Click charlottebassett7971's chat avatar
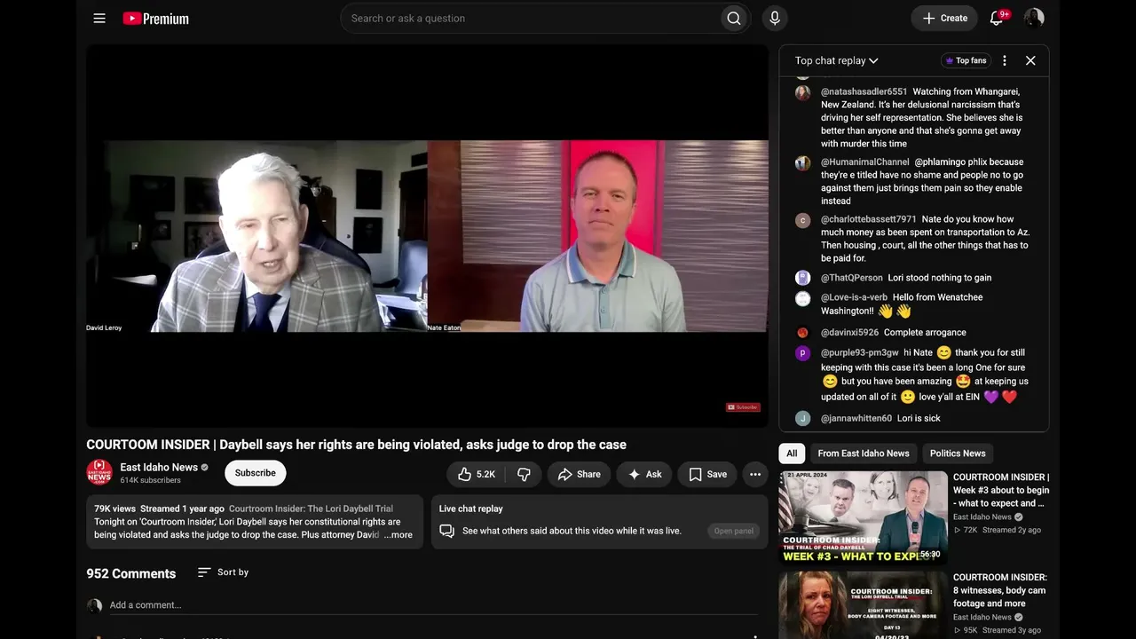 (802, 220)
